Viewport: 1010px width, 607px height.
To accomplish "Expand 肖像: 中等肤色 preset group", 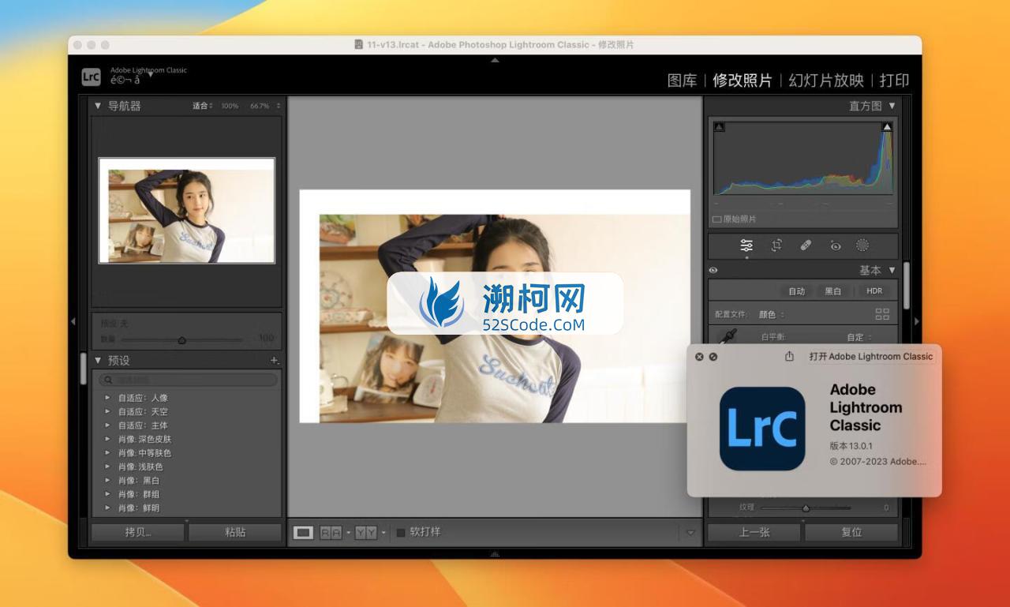I will pyautogui.click(x=107, y=452).
